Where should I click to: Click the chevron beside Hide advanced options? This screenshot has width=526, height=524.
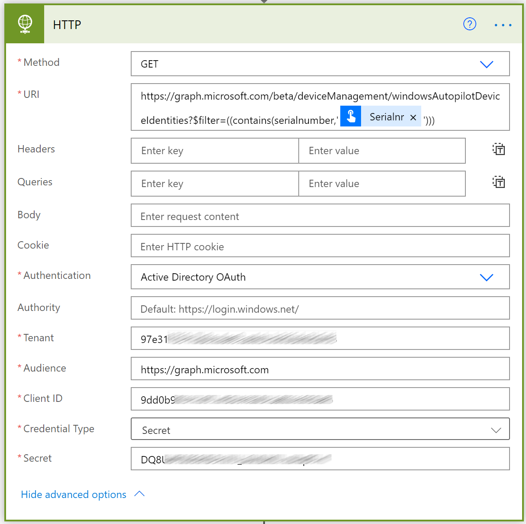[x=139, y=494]
